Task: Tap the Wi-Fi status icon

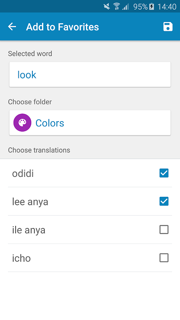Action: click(x=116, y=6)
